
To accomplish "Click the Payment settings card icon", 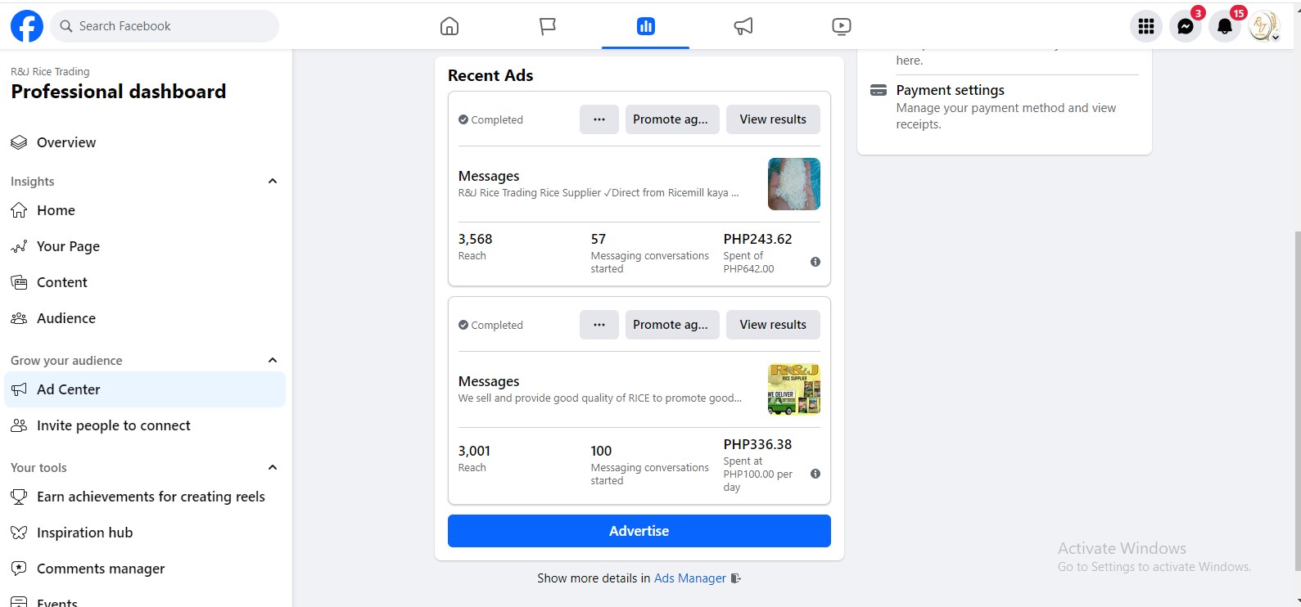I will [x=879, y=90].
